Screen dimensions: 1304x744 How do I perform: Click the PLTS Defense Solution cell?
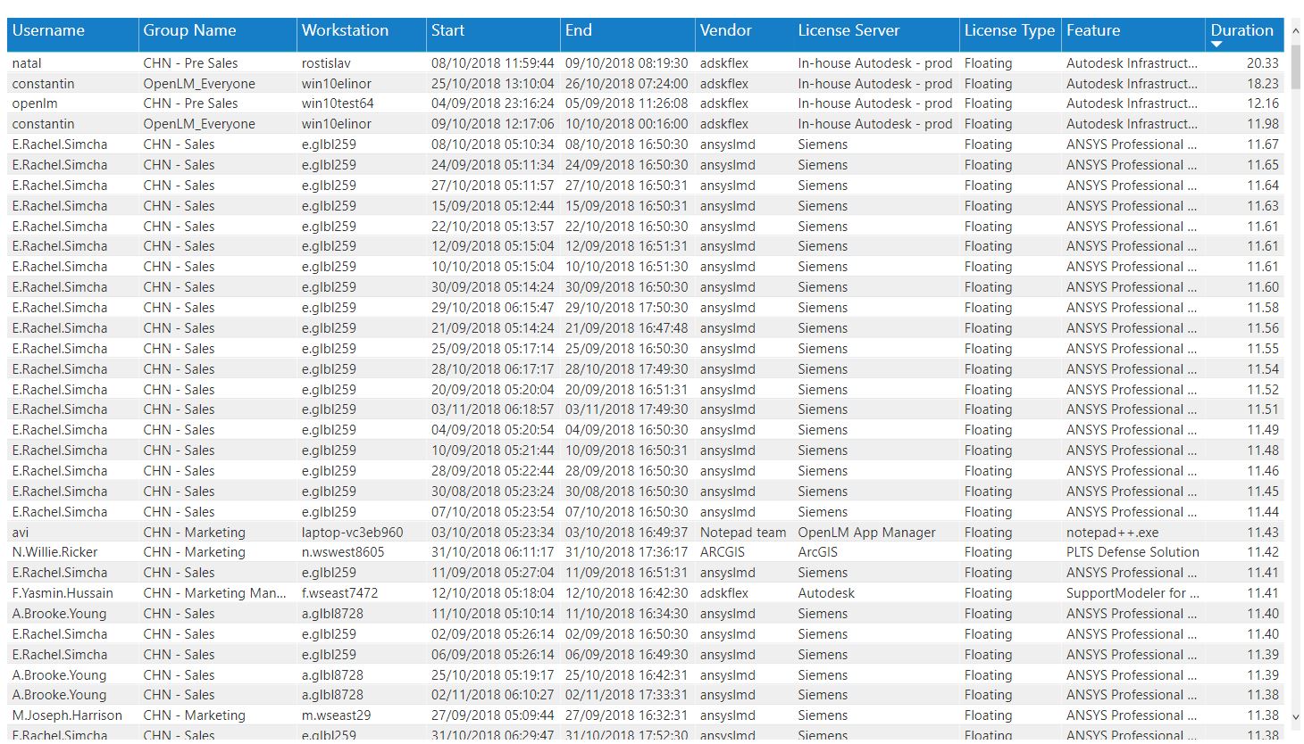point(1132,552)
